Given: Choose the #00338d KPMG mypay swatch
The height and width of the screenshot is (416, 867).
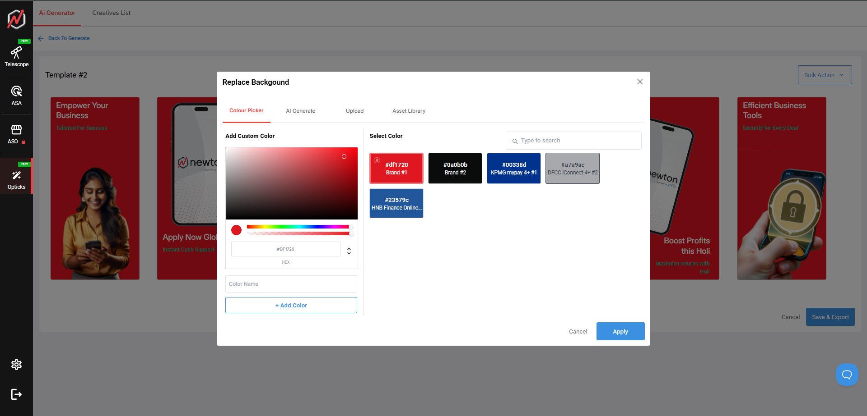Looking at the screenshot, I should pyautogui.click(x=513, y=169).
